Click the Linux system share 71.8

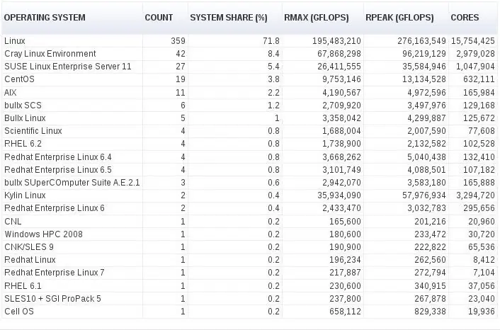click(x=271, y=41)
